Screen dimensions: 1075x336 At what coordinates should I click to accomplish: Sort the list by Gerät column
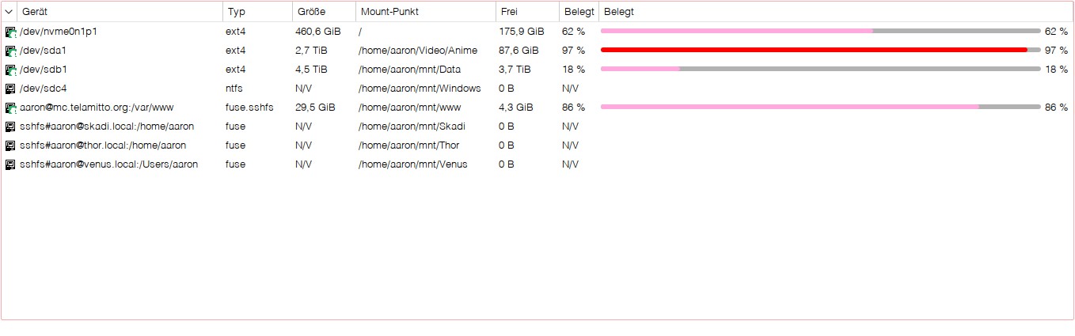click(x=120, y=12)
